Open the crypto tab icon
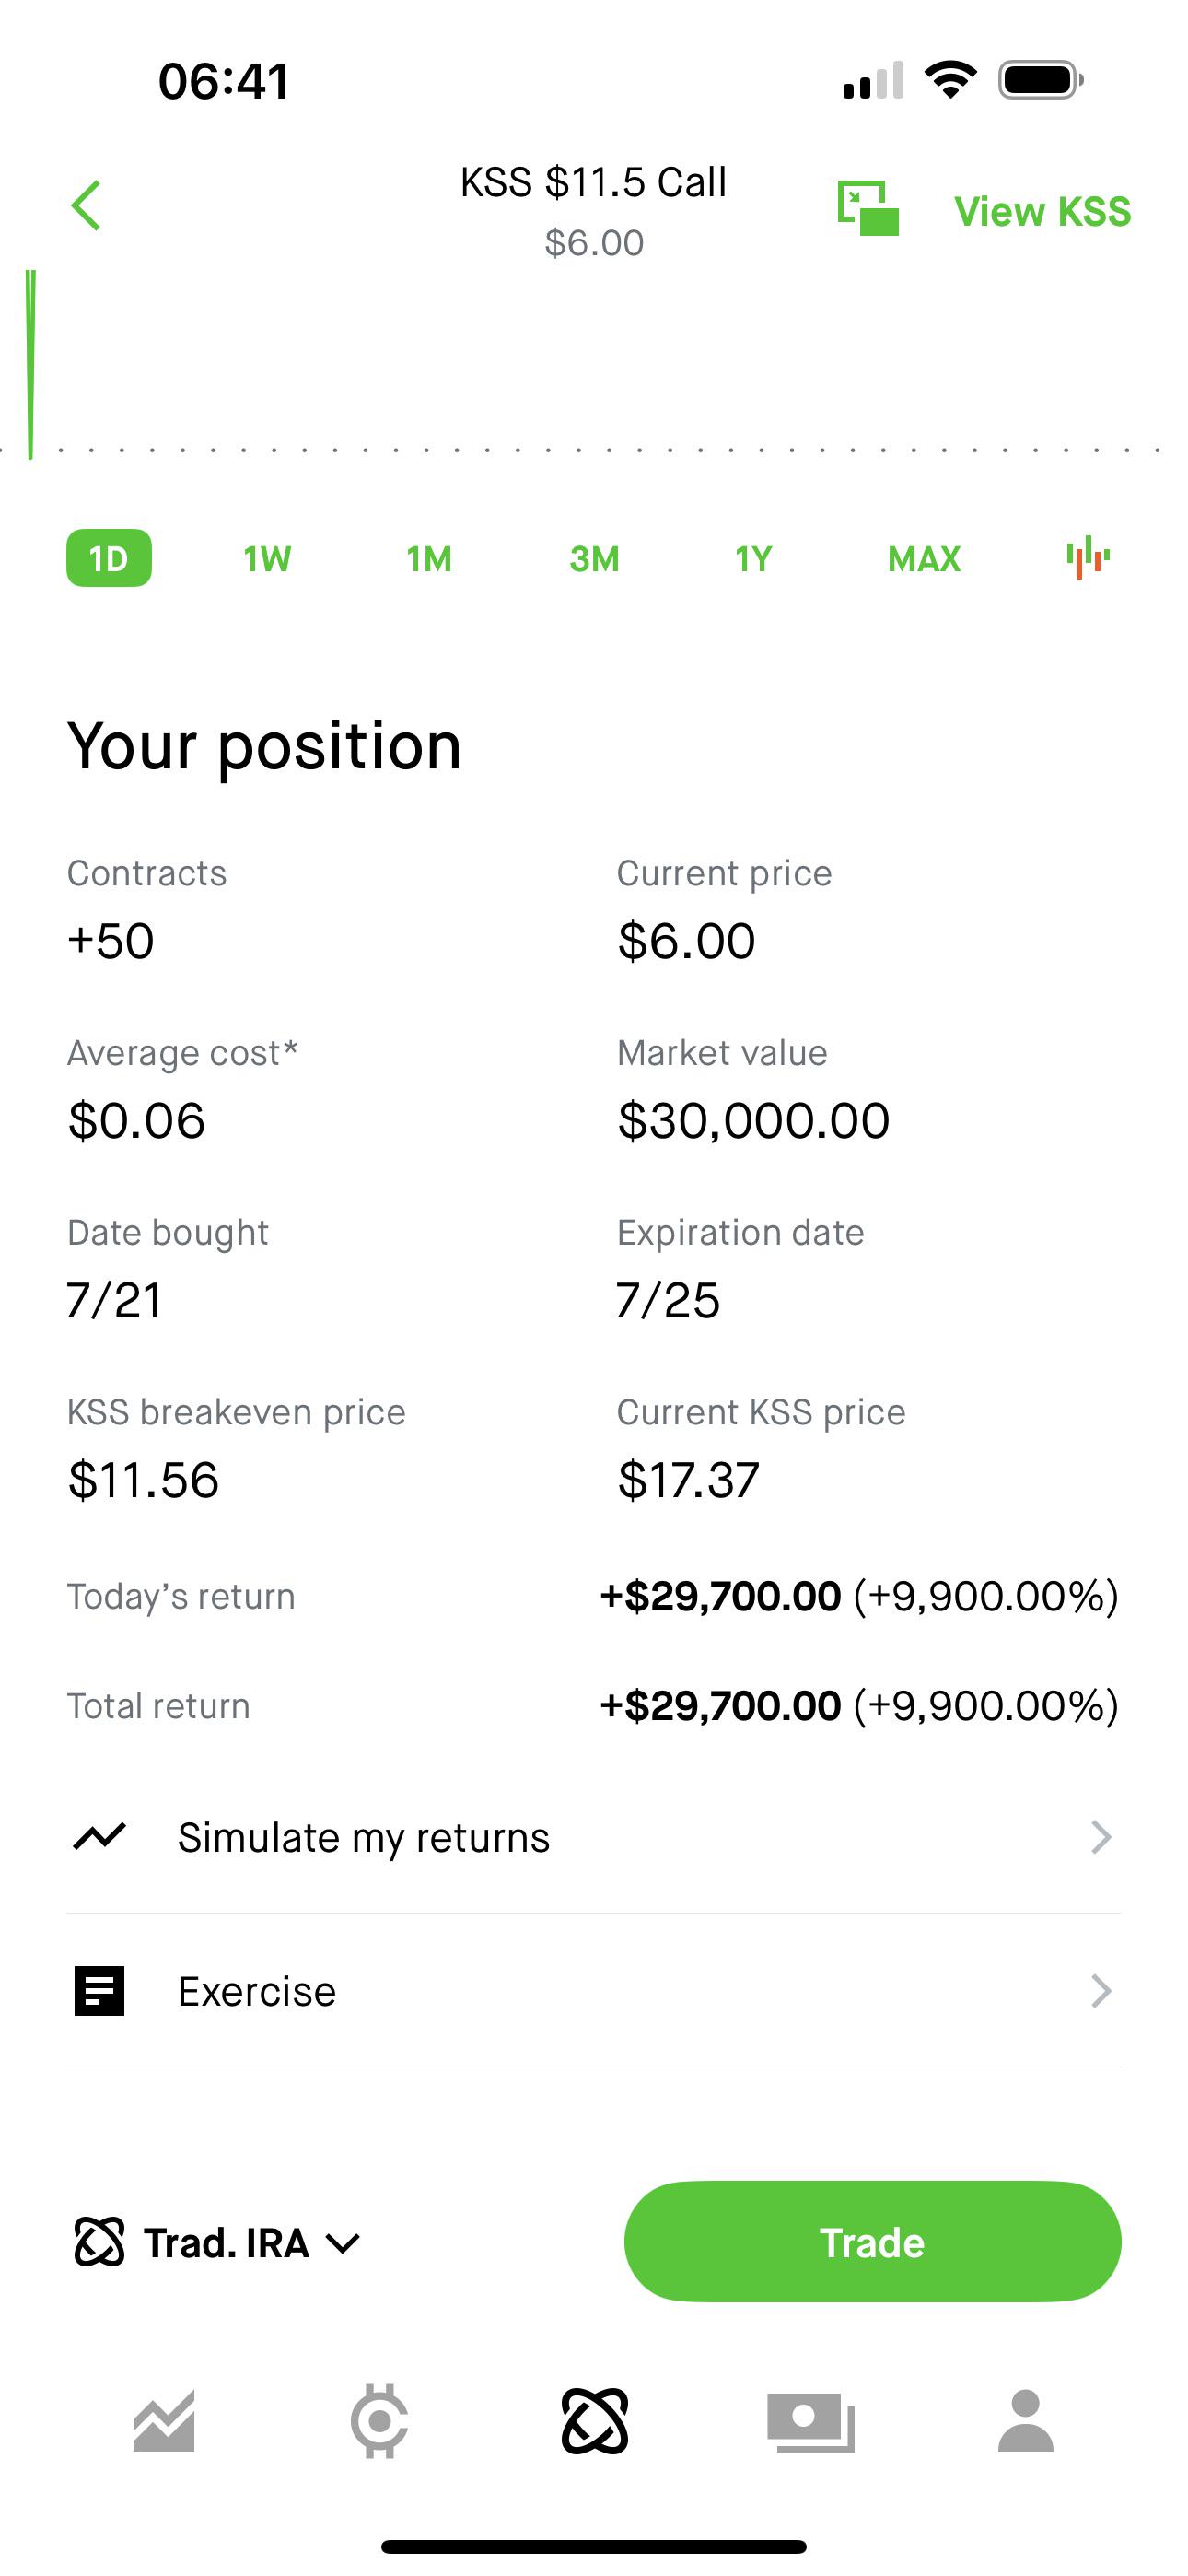1188x2576 pixels. [379, 2422]
